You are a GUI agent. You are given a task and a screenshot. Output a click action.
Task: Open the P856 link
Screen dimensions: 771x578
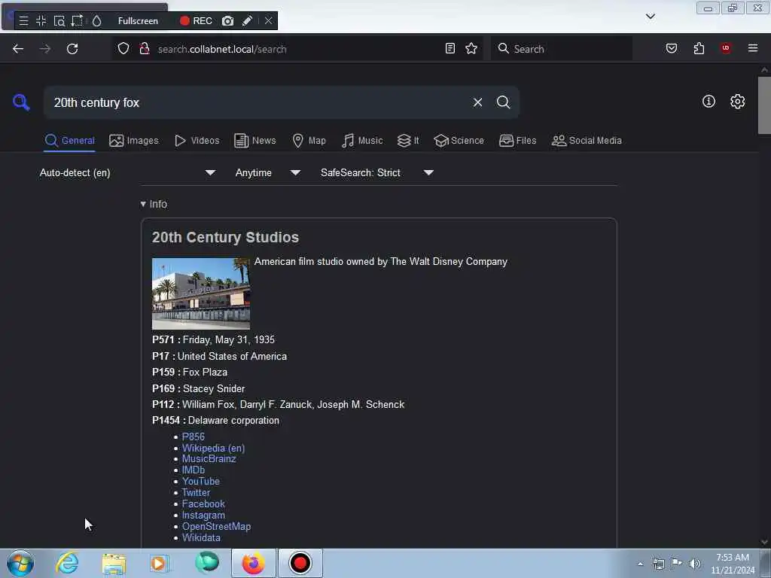194,437
